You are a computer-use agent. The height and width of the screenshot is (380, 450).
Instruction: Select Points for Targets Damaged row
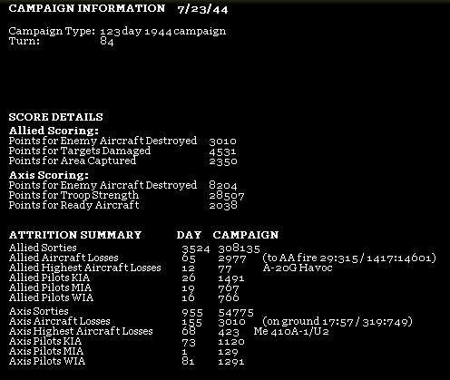(x=122, y=151)
